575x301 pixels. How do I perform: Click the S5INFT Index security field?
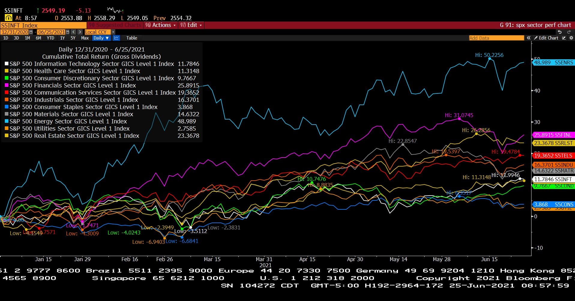click(x=43, y=25)
